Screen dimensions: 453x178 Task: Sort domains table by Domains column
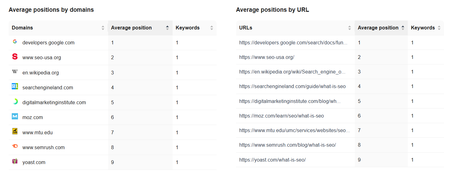point(103,28)
